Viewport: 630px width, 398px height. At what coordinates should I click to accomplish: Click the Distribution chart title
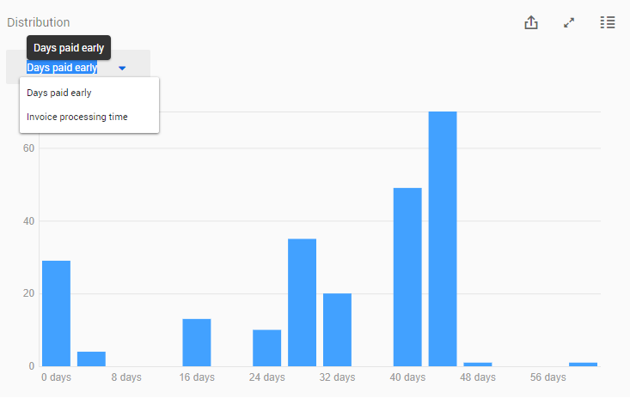coord(39,22)
